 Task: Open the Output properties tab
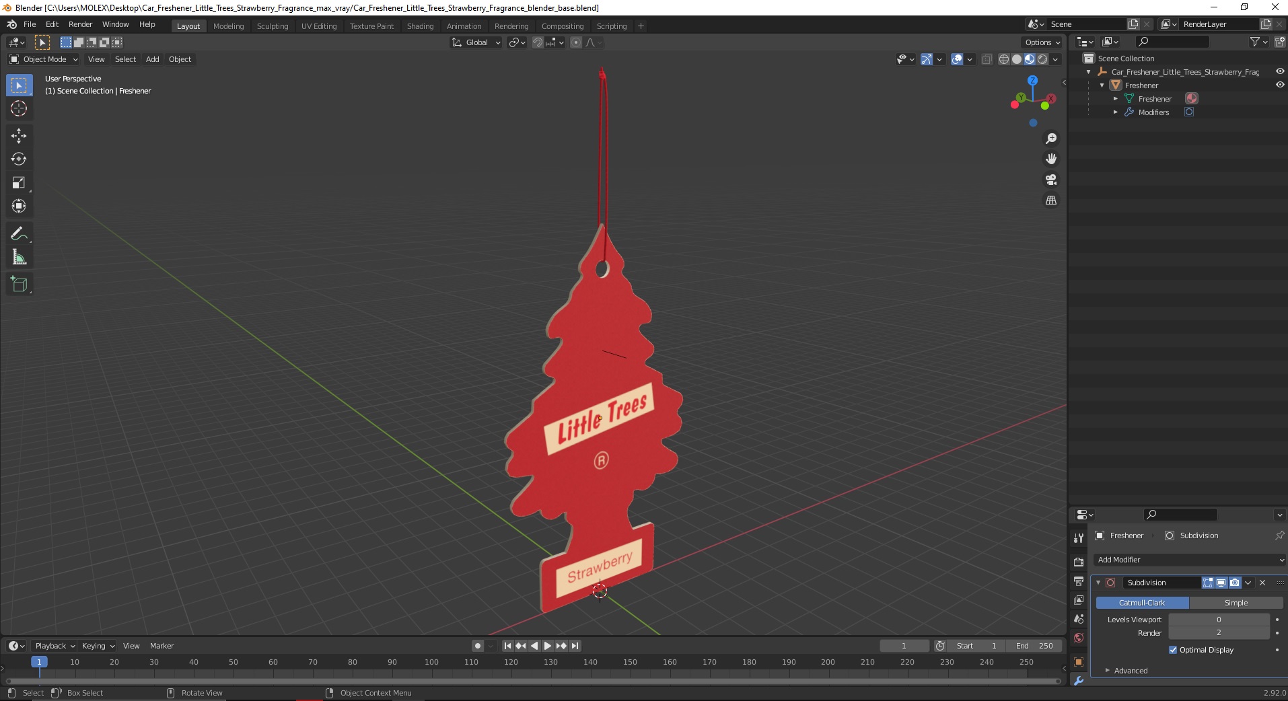coord(1079,581)
